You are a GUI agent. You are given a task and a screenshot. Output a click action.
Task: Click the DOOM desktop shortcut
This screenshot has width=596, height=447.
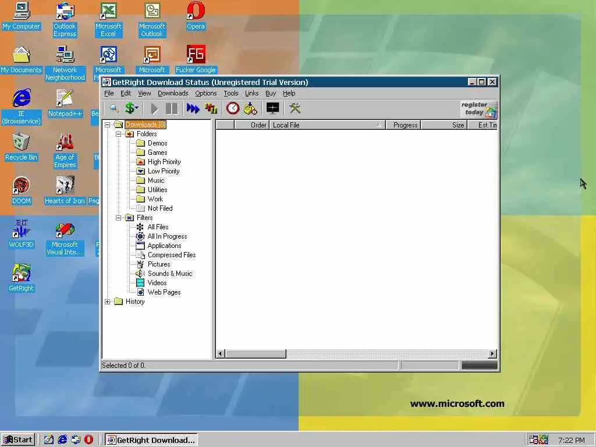coord(22,190)
